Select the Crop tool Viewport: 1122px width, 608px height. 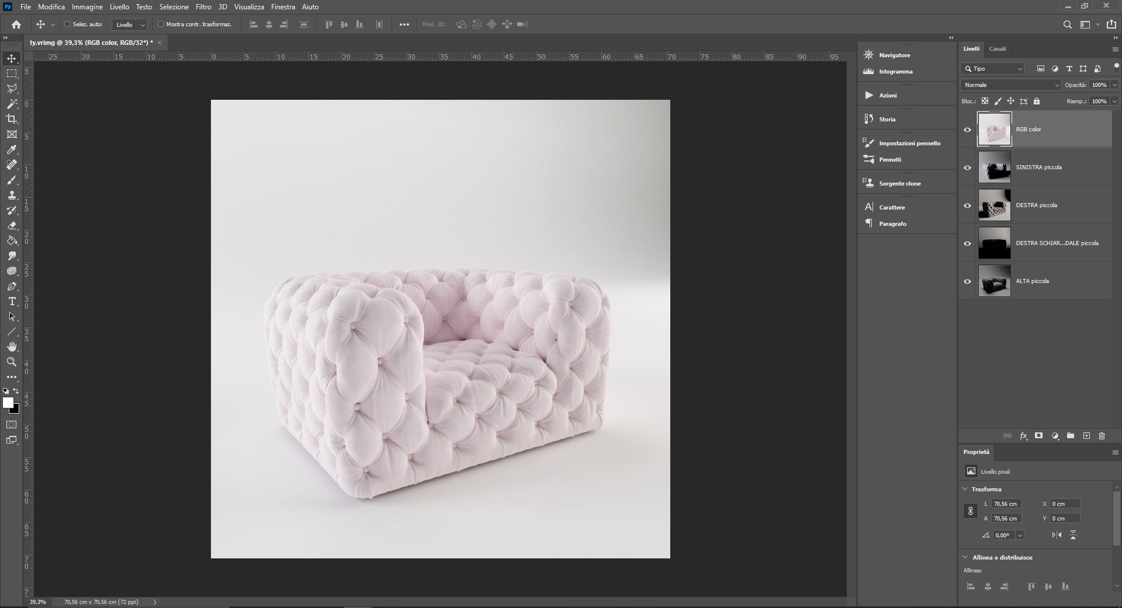coord(12,119)
